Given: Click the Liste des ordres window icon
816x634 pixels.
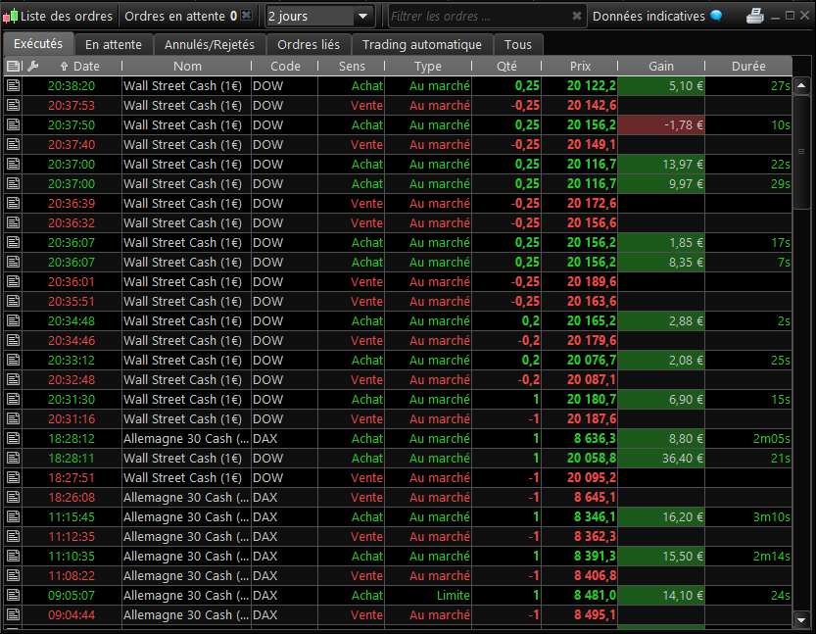Looking at the screenshot, I should (10, 16).
